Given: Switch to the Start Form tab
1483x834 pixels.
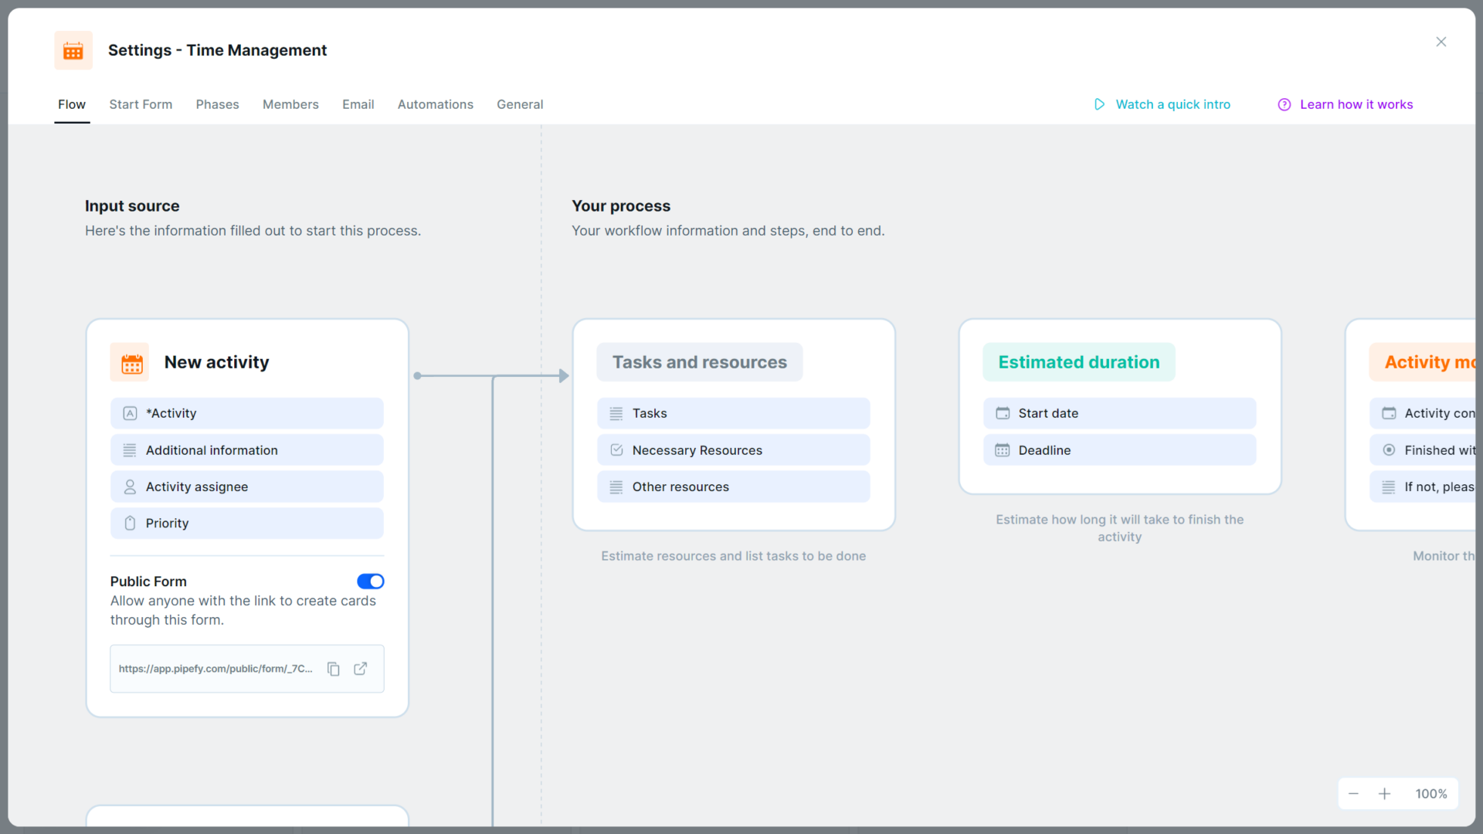Looking at the screenshot, I should (x=141, y=104).
